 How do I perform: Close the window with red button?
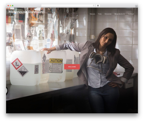(8, 5)
